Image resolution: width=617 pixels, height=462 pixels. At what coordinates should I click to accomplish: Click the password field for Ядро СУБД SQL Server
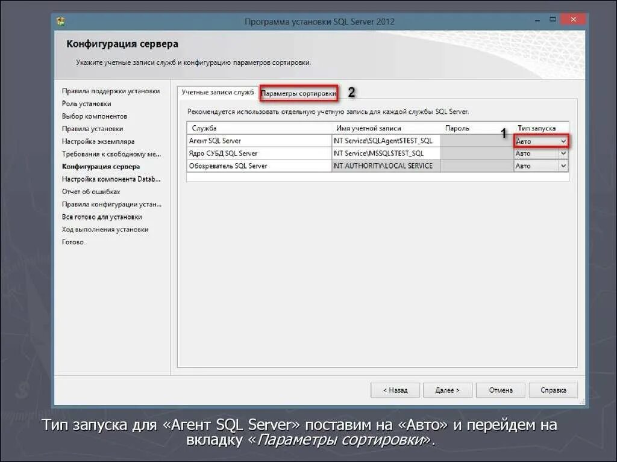pyautogui.click(x=477, y=153)
